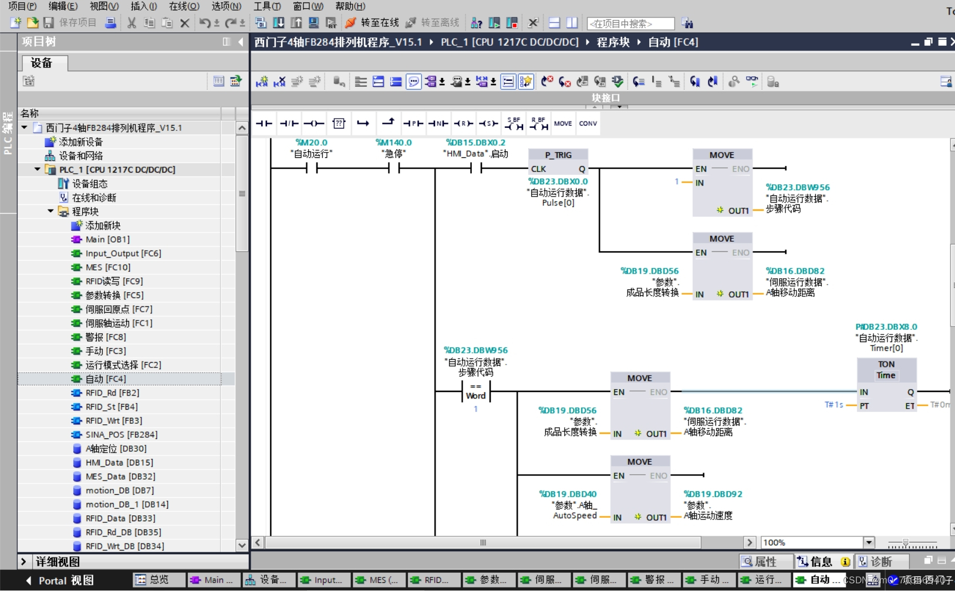The width and height of the screenshot is (955, 591).
Task: Download to device
Action: click(279, 23)
